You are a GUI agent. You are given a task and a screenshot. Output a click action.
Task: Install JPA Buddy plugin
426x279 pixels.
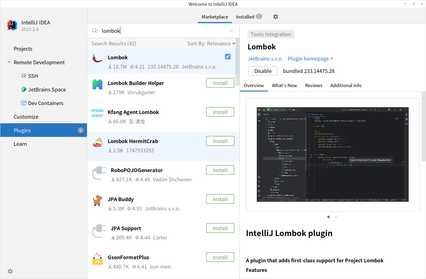tap(220, 199)
